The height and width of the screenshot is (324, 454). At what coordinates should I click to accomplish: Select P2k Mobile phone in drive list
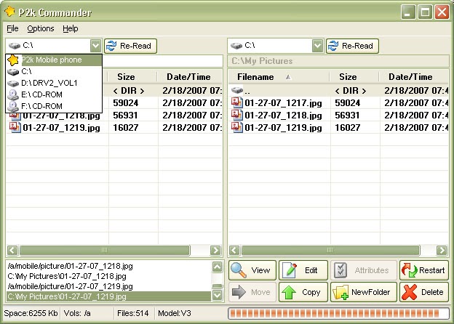(x=54, y=60)
